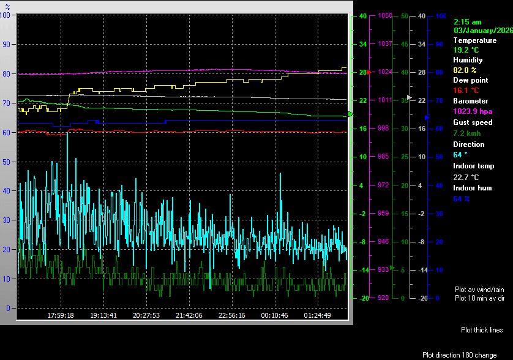
Task: Click the dark green triangle near 933
Action: [x=392, y=267]
